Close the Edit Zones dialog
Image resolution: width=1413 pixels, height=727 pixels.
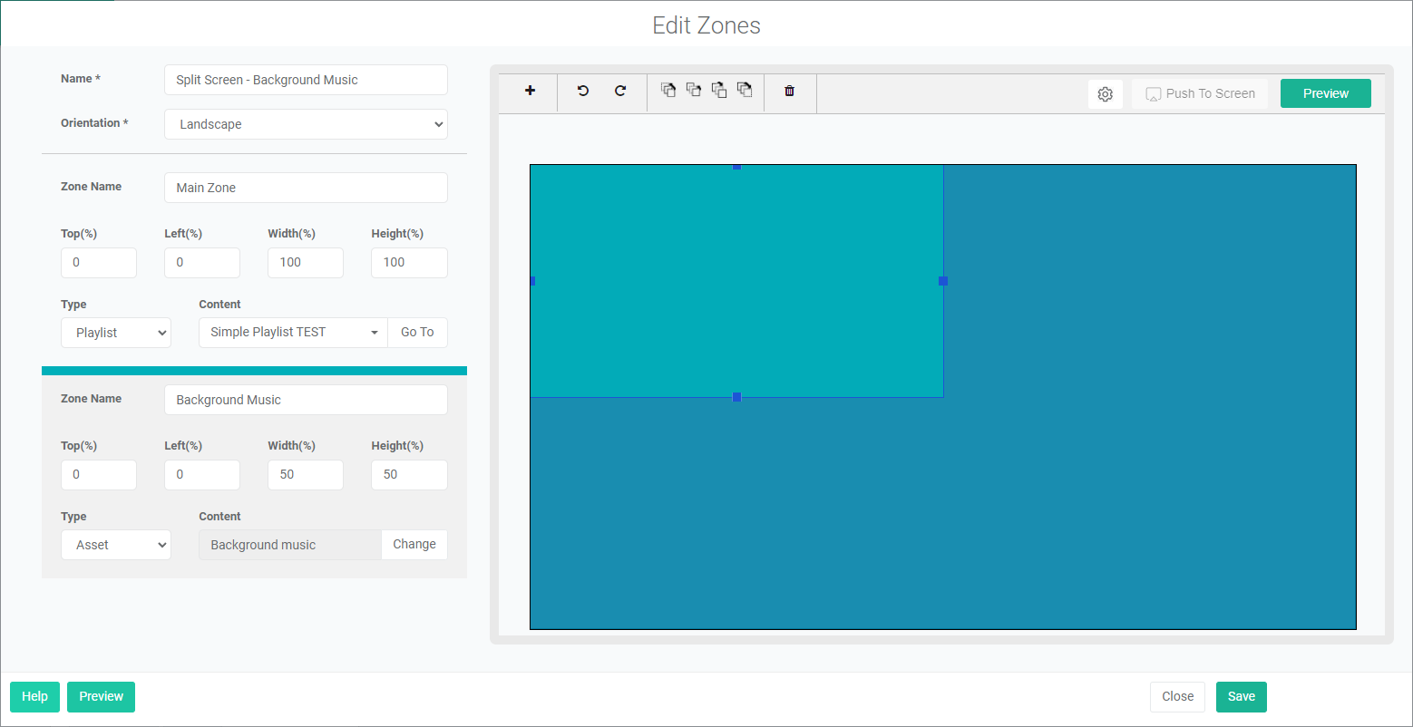point(1177,696)
